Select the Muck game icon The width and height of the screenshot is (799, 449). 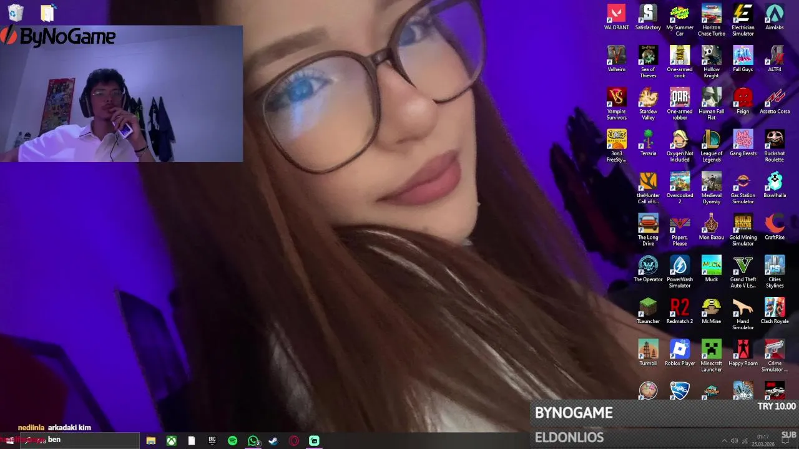coord(711,268)
